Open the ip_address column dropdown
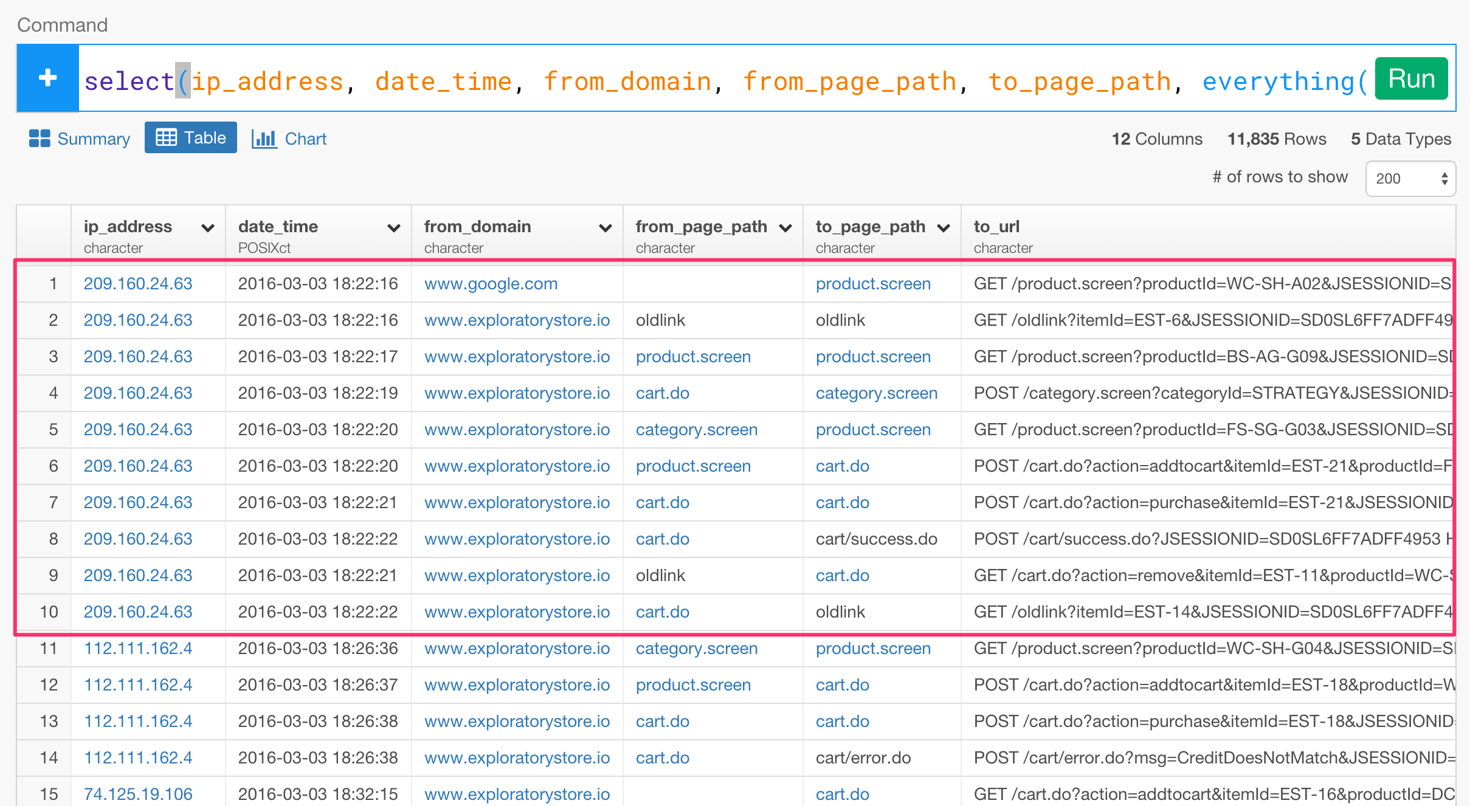 tap(208, 228)
